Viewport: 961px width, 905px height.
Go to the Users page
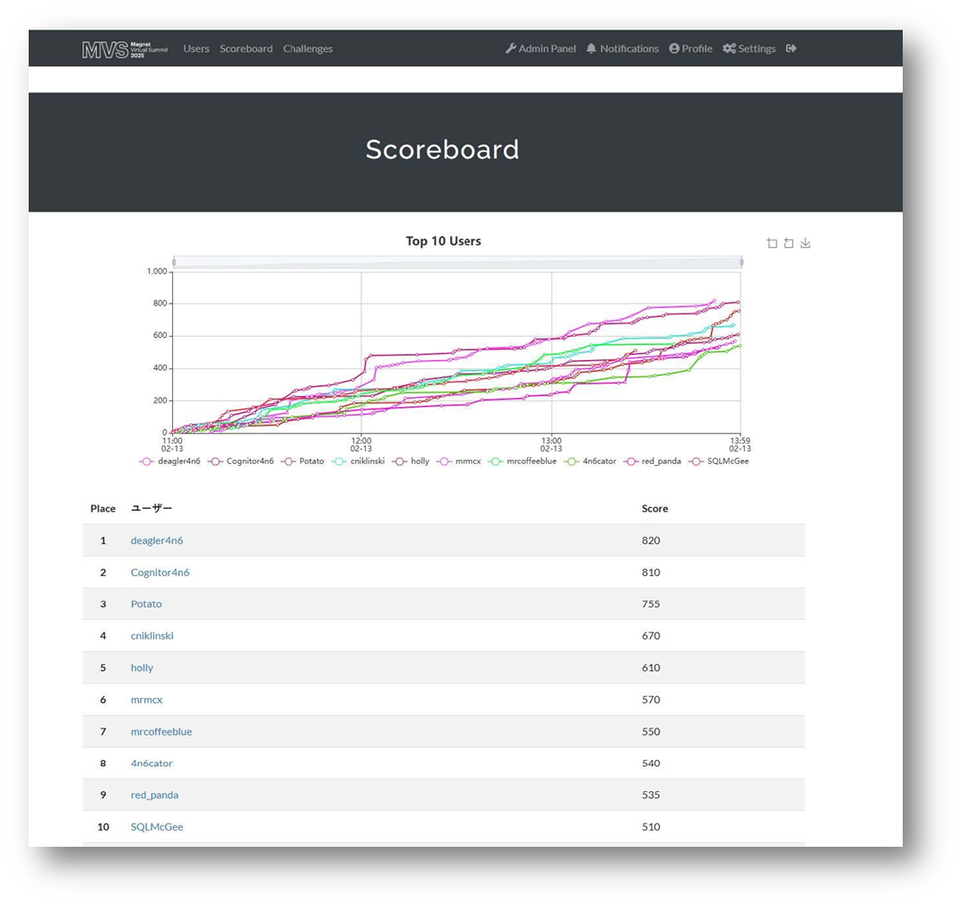(196, 48)
